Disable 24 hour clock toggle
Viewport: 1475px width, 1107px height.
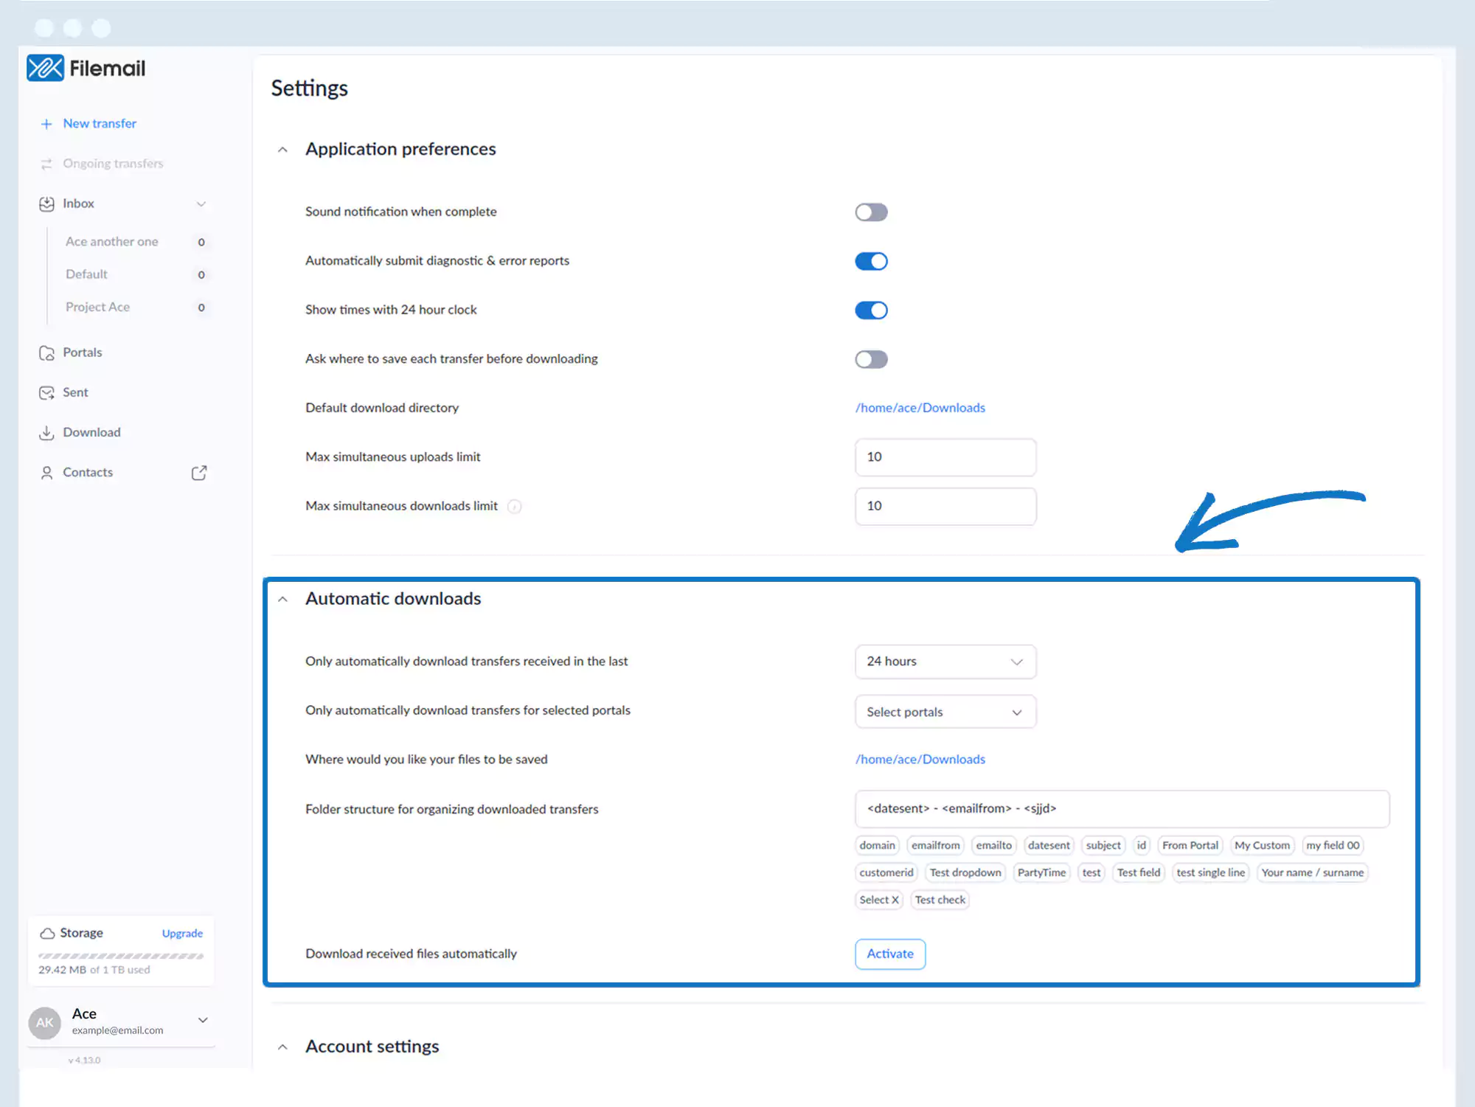click(x=871, y=310)
